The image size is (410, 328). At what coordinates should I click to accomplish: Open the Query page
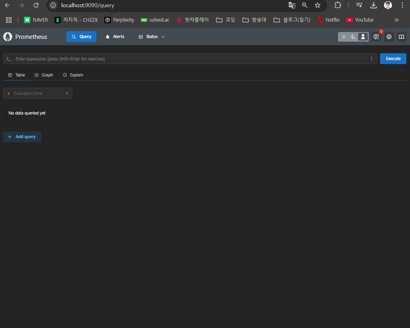pos(81,37)
